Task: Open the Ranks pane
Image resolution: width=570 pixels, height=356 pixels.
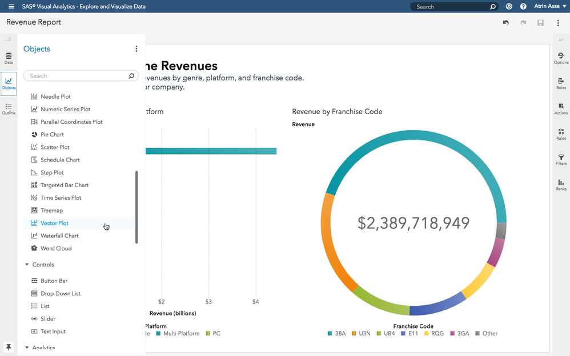Action: (561, 184)
